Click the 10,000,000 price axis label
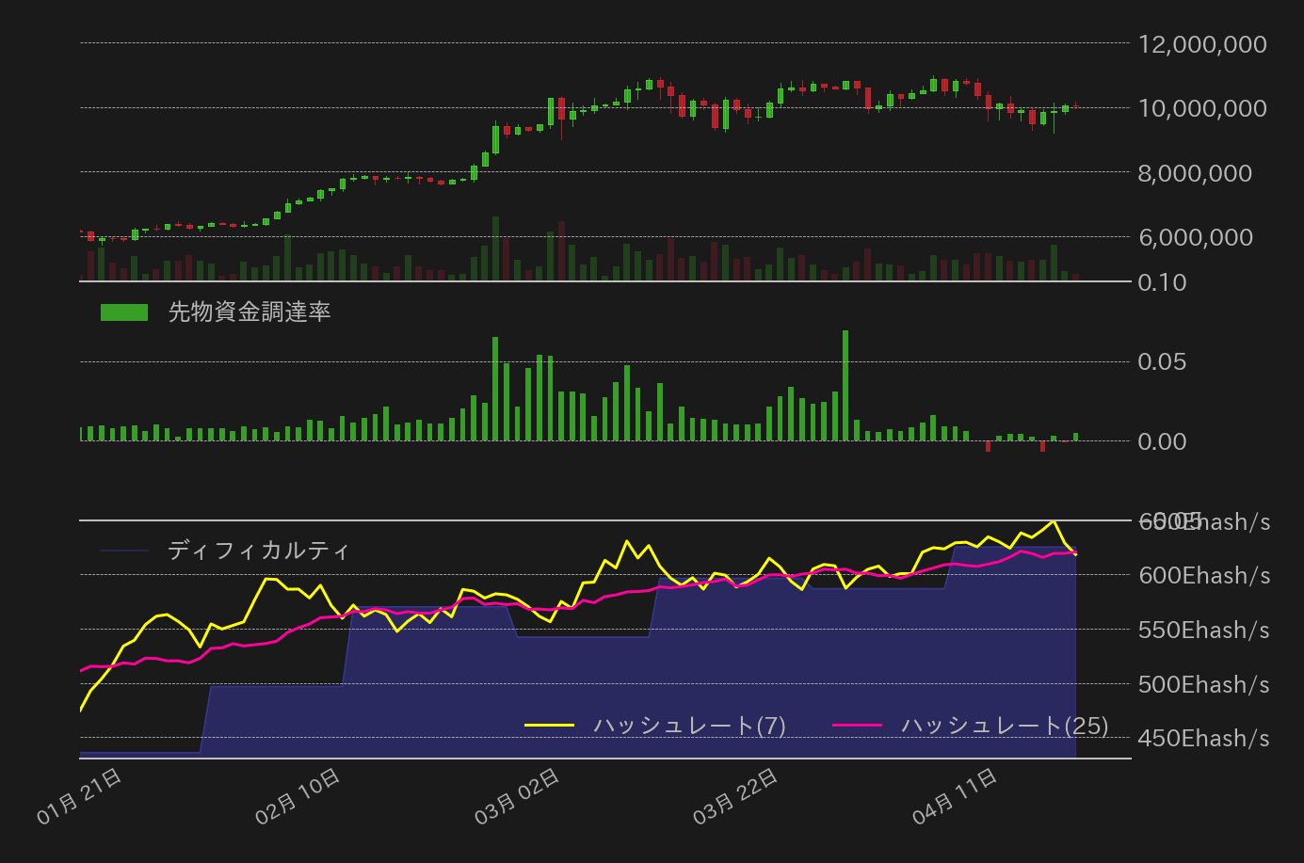Image resolution: width=1304 pixels, height=863 pixels. pyautogui.click(x=1201, y=108)
